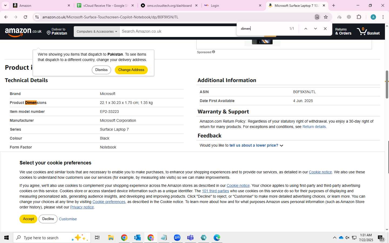This screenshot has width=389, height=243.
Task: Open OneDrive cloud tray icon
Action: [341, 238]
